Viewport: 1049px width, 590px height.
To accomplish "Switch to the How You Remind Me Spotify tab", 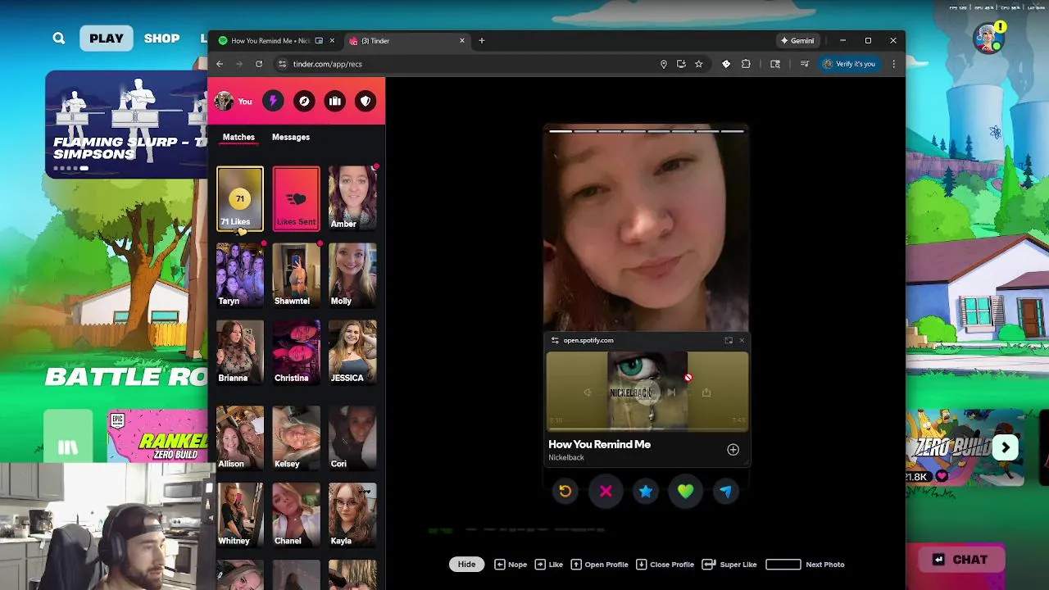I will click(x=270, y=40).
